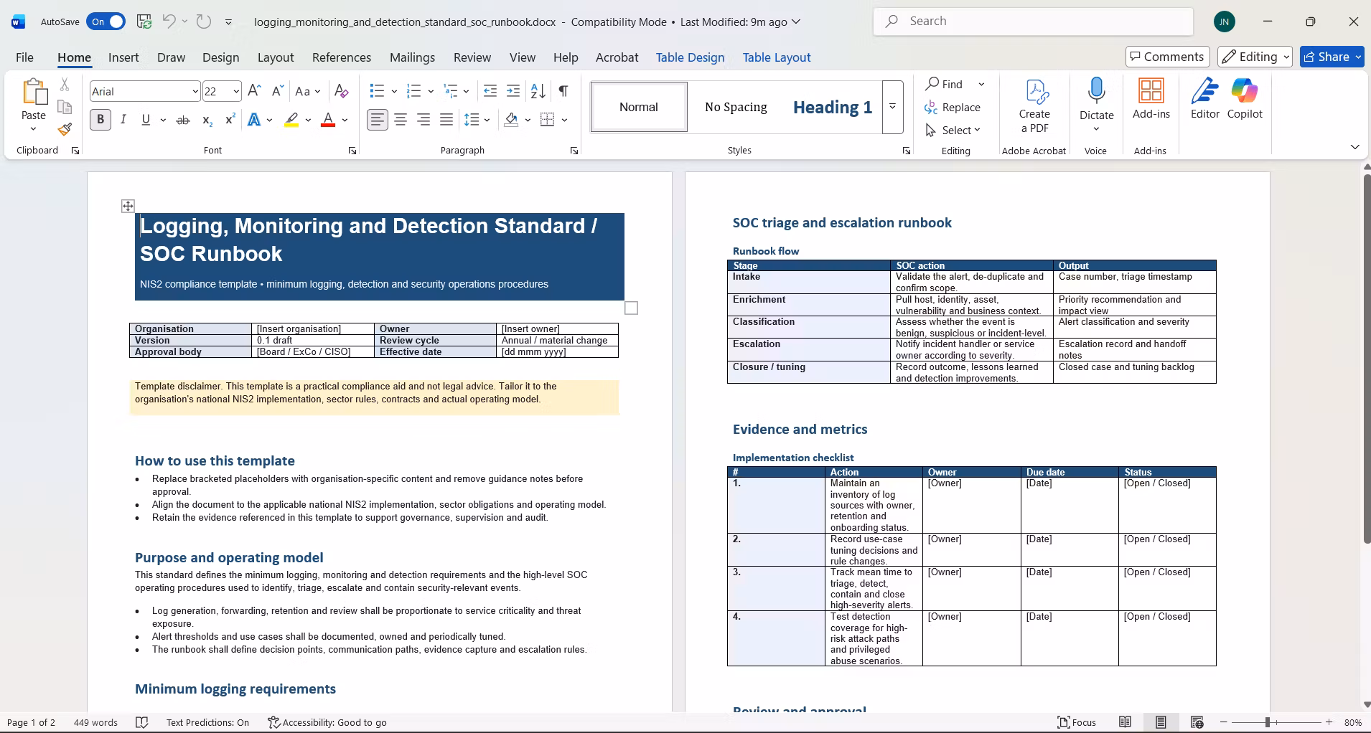Click the Share button
This screenshot has height=733, width=1371.
(x=1332, y=57)
